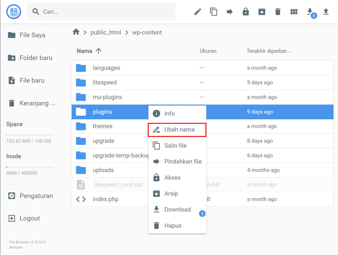The image size is (338, 255).
Task: Switch view with the grid icon
Action: click(x=294, y=12)
